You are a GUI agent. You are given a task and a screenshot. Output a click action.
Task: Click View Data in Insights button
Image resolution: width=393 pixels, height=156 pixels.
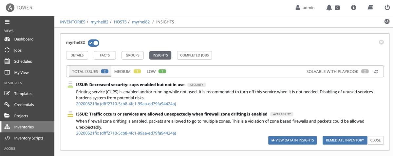tap(292, 140)
